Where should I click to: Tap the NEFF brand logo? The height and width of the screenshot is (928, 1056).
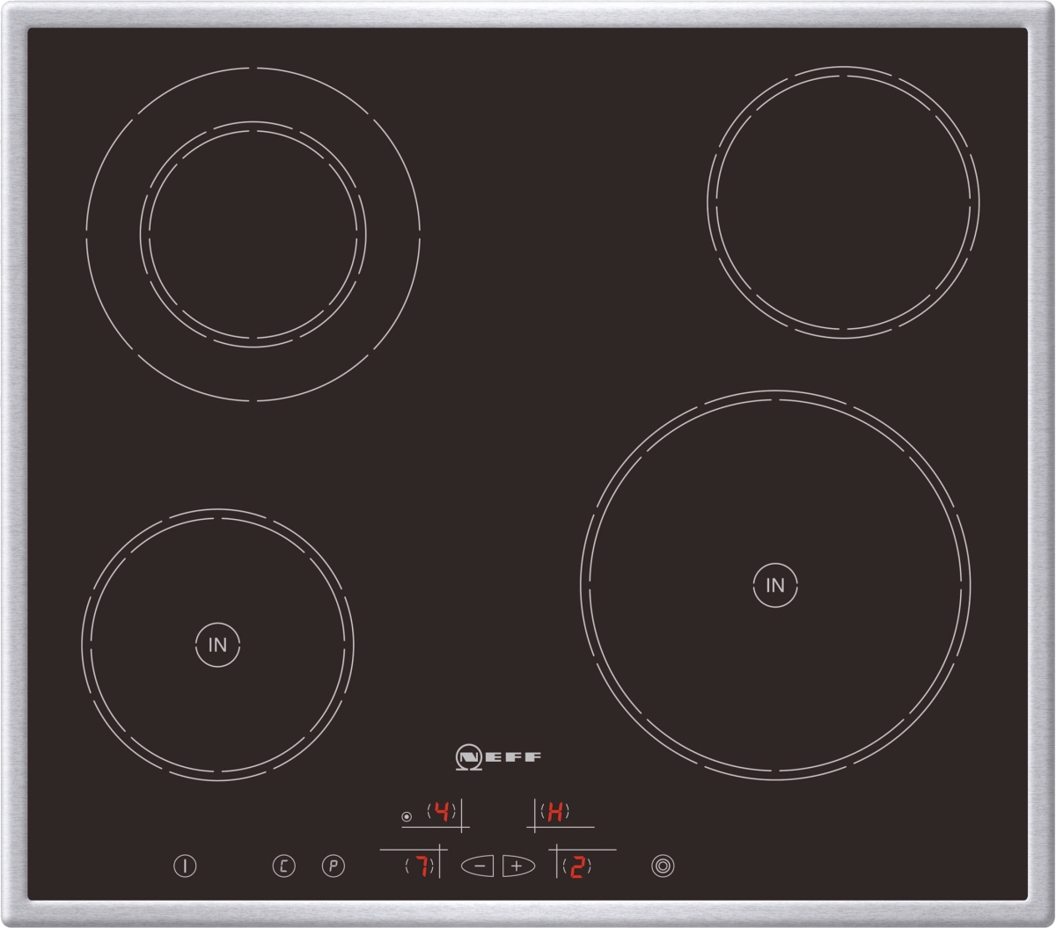tap(499, 756)
